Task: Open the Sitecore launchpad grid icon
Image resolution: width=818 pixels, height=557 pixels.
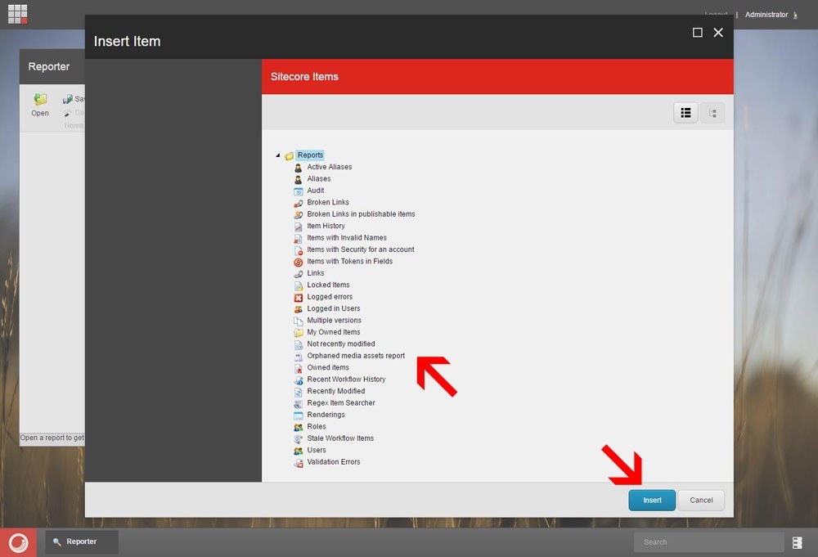Action: click(x=17, y=14)
